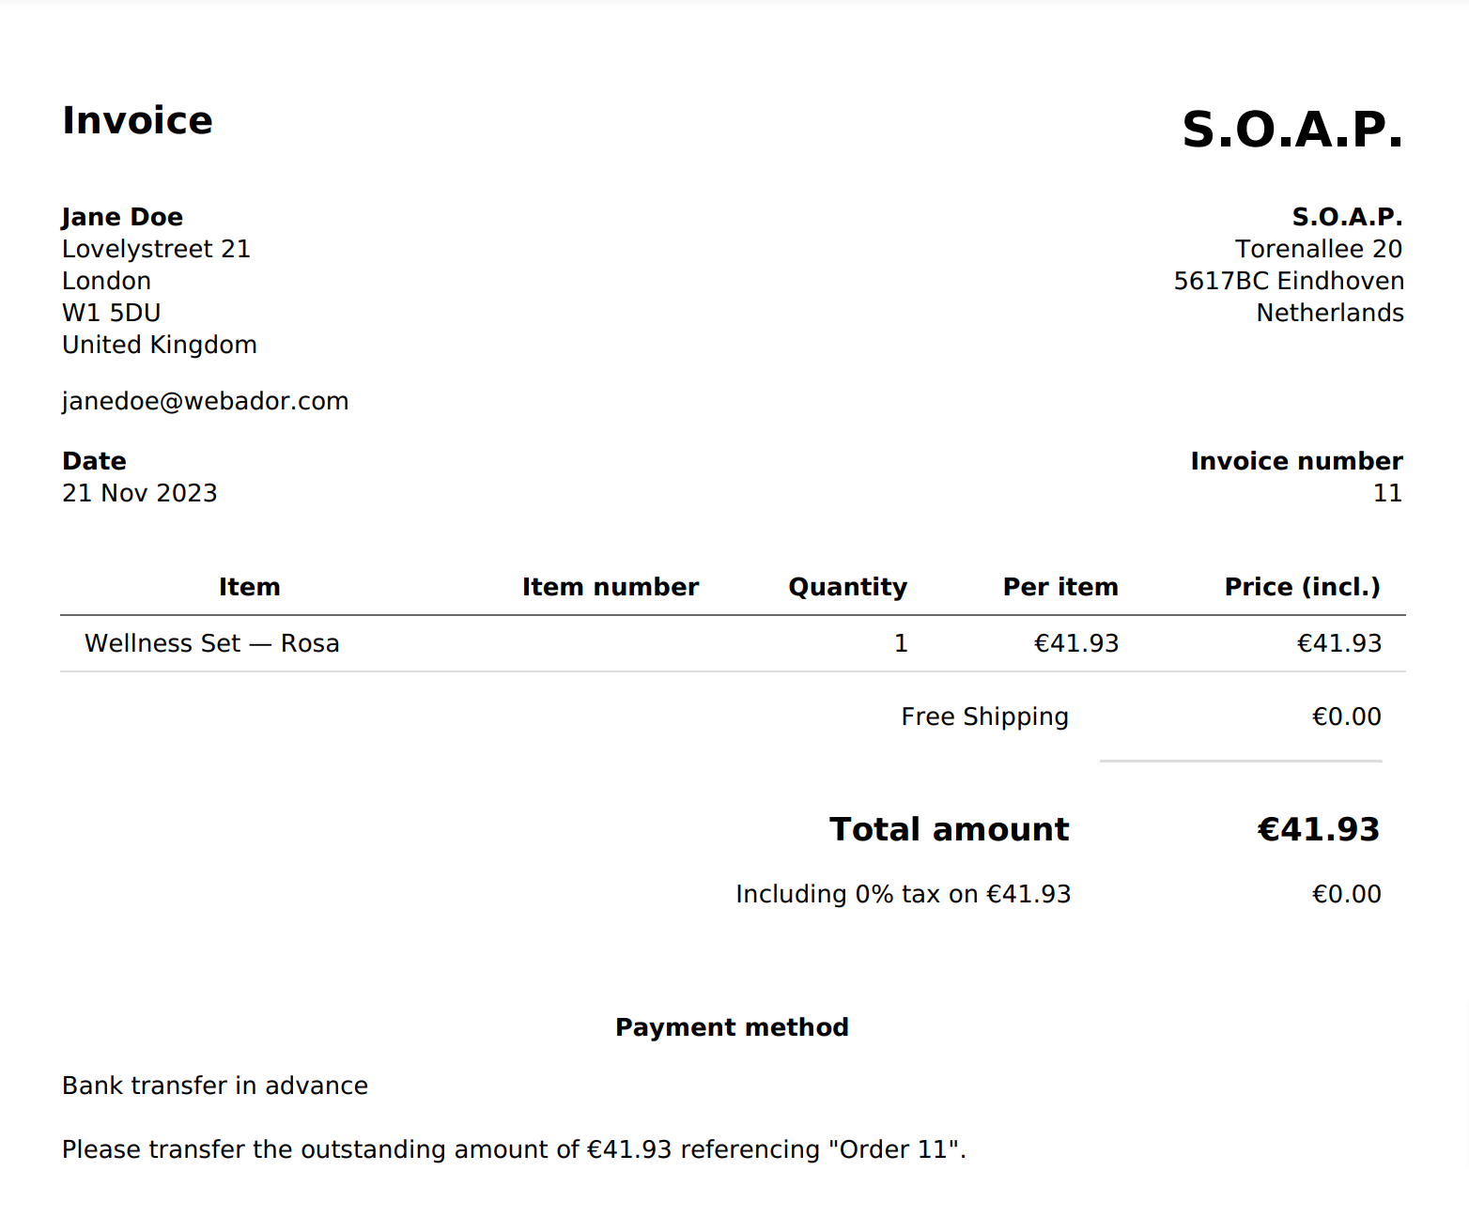Click the Including 0% tax line
1469x1217 pixels.
[x=903, y=894]
